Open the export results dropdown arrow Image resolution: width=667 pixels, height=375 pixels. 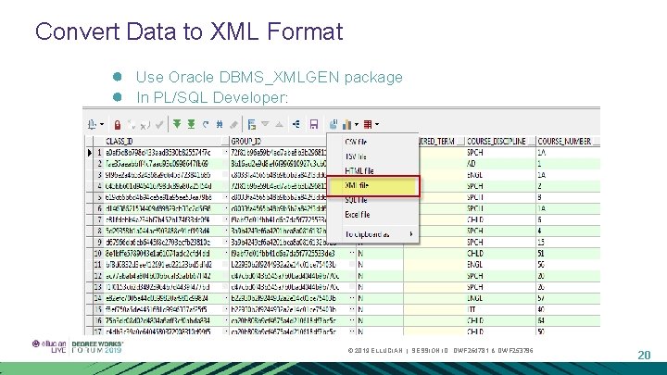coord(377,125)
